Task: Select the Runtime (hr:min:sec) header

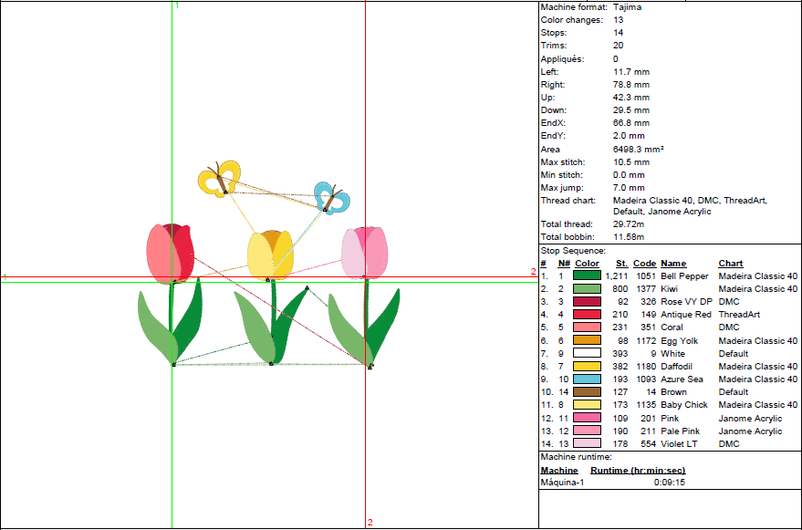Action: [638, 471]
